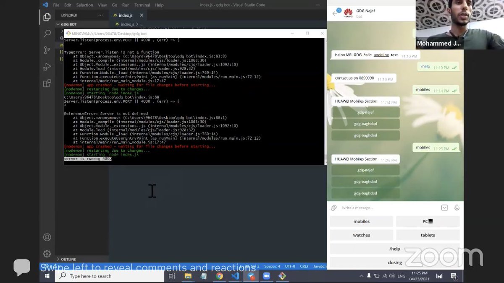Image resolution: width=504 pixels, height=283 pixels.
Task: Change encoding via UTF-8 in status bar
Action: pyautogui.click(x=290, y=266)
